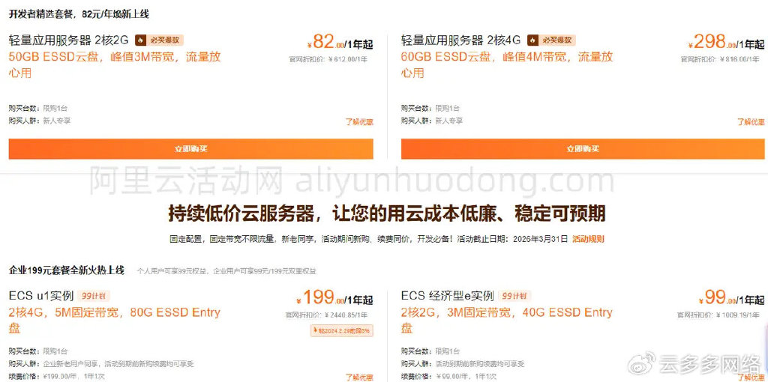Open 了解优惠 link under 82元 plan
The width and height of the screenshot is (768, 382).
click(359, 122)
